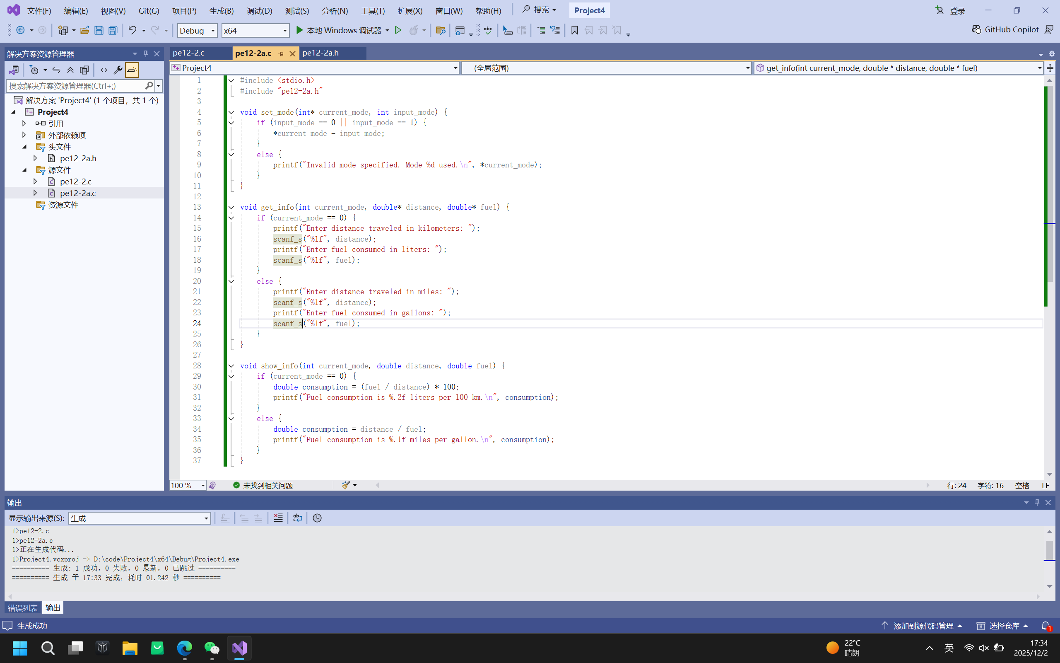1060x663 pixels.
Task: Collapse the get_info function at line 13
Action: pyautogui.click(x=231, y=207)
